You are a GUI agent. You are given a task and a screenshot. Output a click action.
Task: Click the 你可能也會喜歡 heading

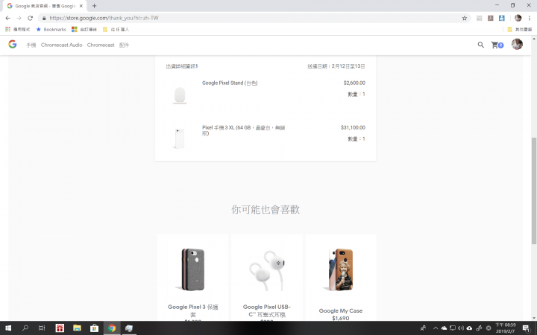(x=266, y=209)
